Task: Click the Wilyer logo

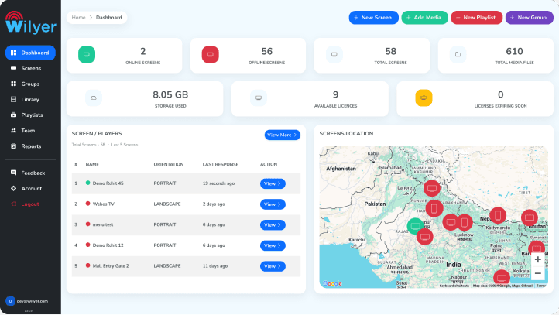Action: pos(31,22)
